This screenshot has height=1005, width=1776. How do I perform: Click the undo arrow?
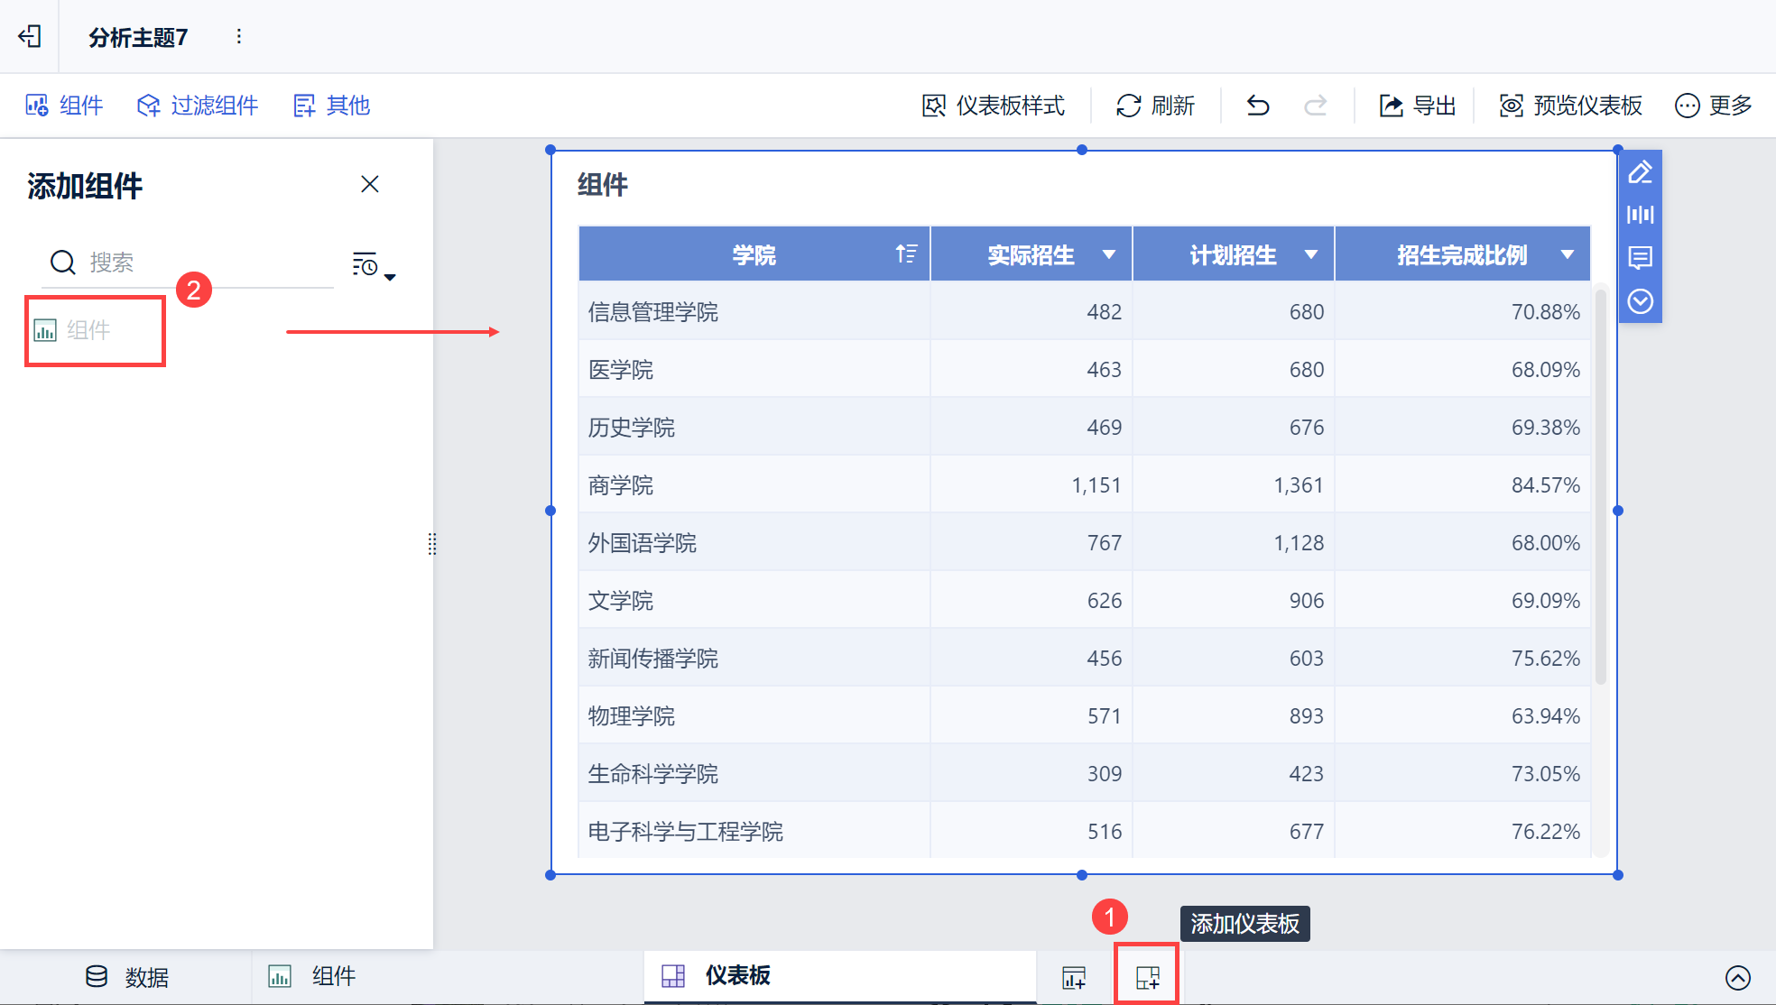tap(1258, 106)
